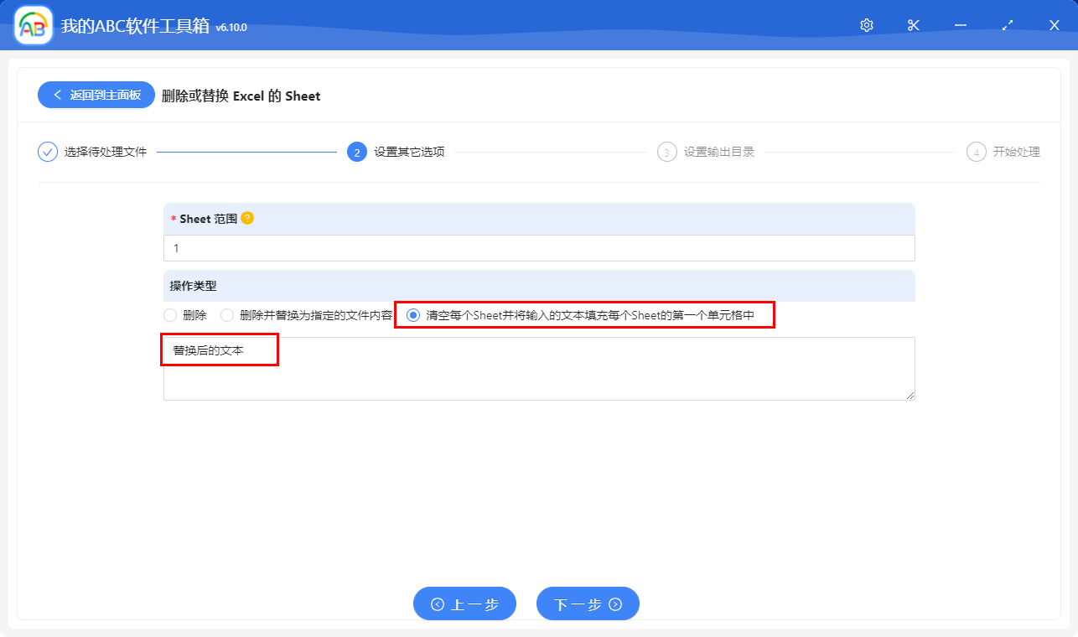Click the numbered circle icon for step 2
Image resolution: width=1078 pixels, height=637 pixels.
(x=355, y=152)
